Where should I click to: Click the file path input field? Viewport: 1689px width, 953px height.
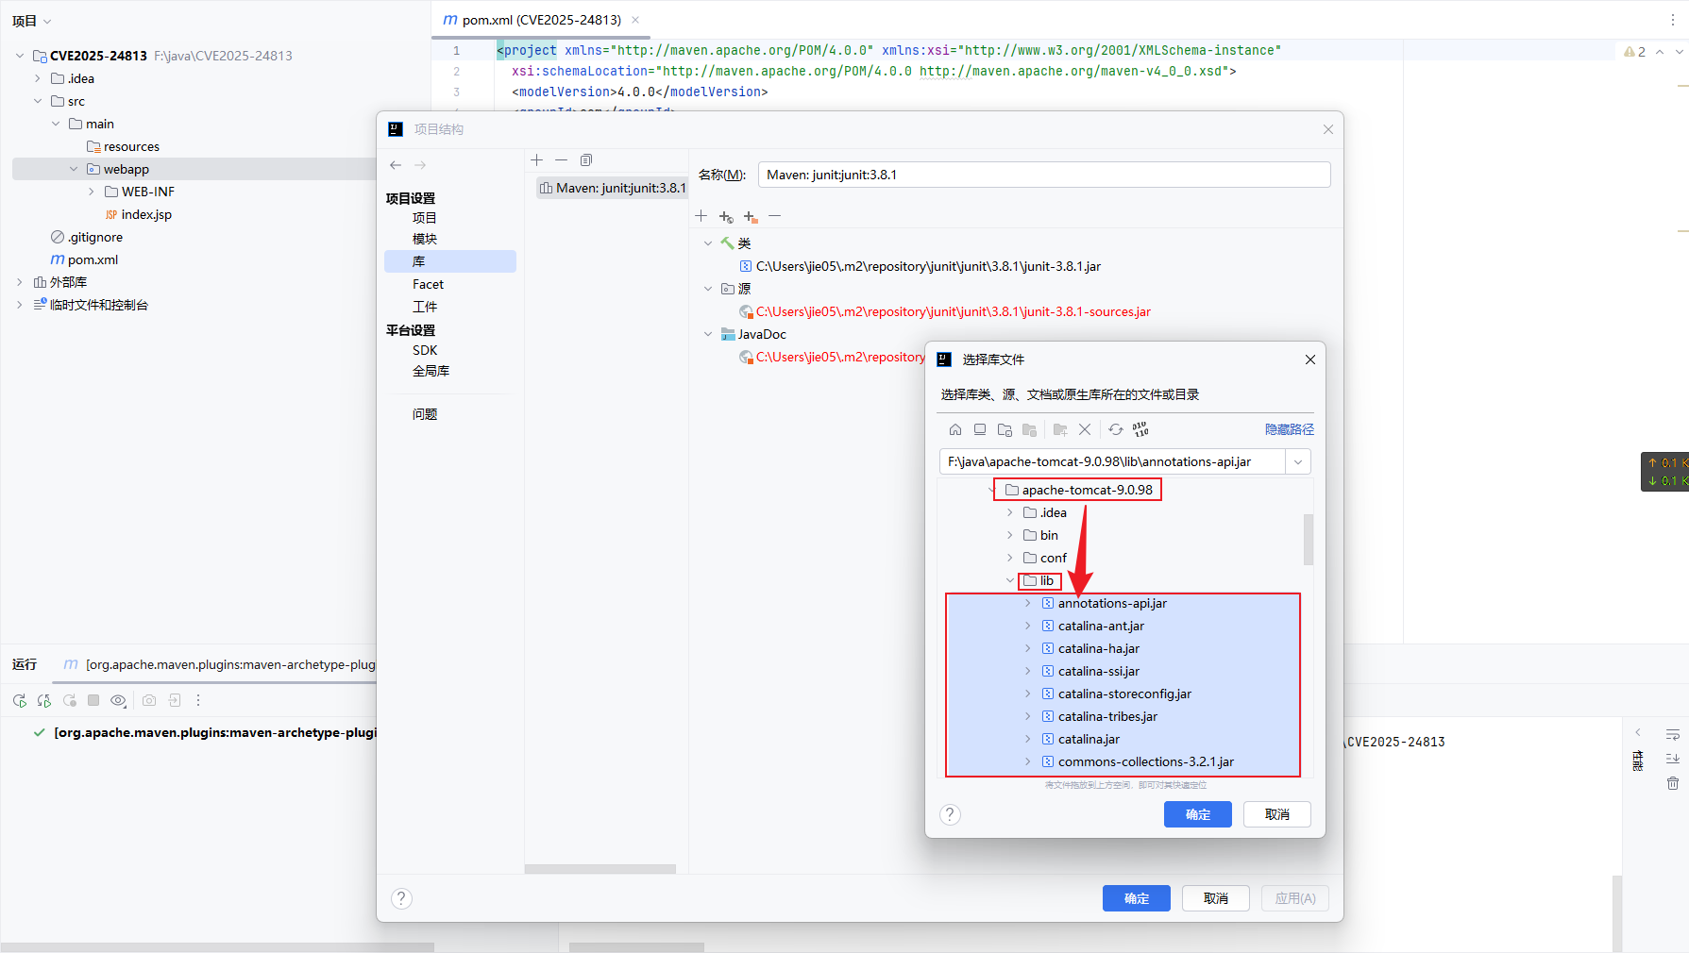(x=1112, y=461)
